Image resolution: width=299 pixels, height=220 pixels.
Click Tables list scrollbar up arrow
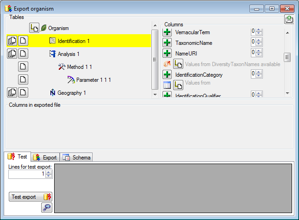155,25
